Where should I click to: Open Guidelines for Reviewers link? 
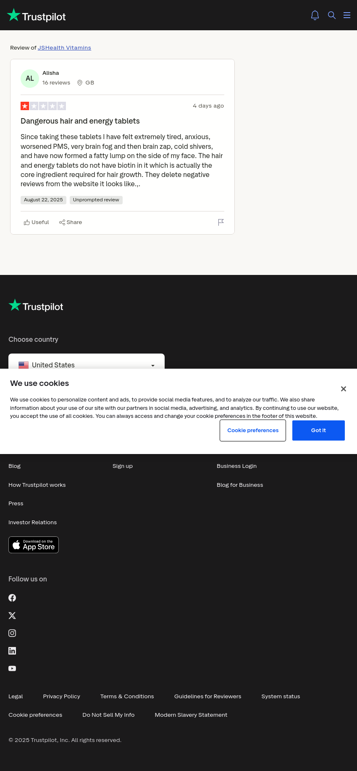[208, 697]
